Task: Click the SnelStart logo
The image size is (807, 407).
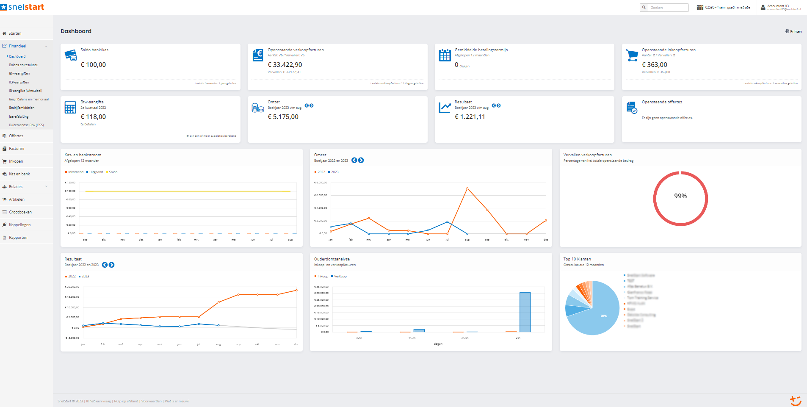Action: point(22,7)
